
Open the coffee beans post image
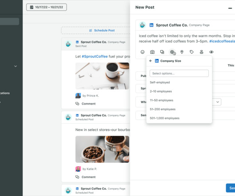(102, 149)
